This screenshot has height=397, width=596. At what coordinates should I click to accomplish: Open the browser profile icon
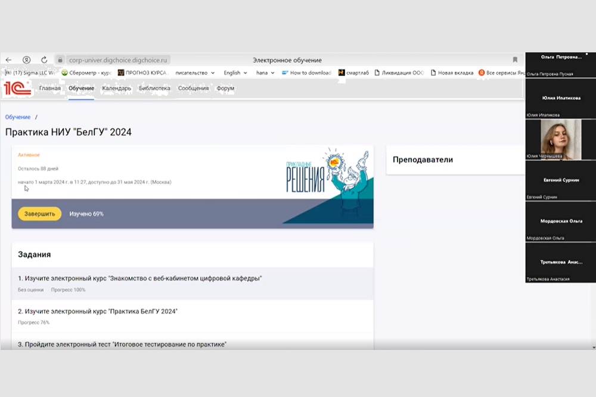pyautogui.click(x=26, y=60)
